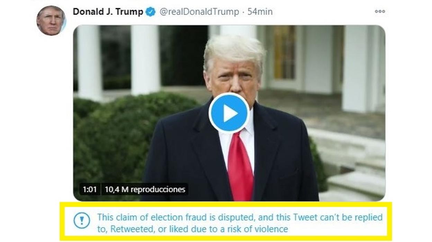The height and width of the screenshot is (242, 432).
Task: Open the profile via the round avatar picture
Action: point(51,20)
